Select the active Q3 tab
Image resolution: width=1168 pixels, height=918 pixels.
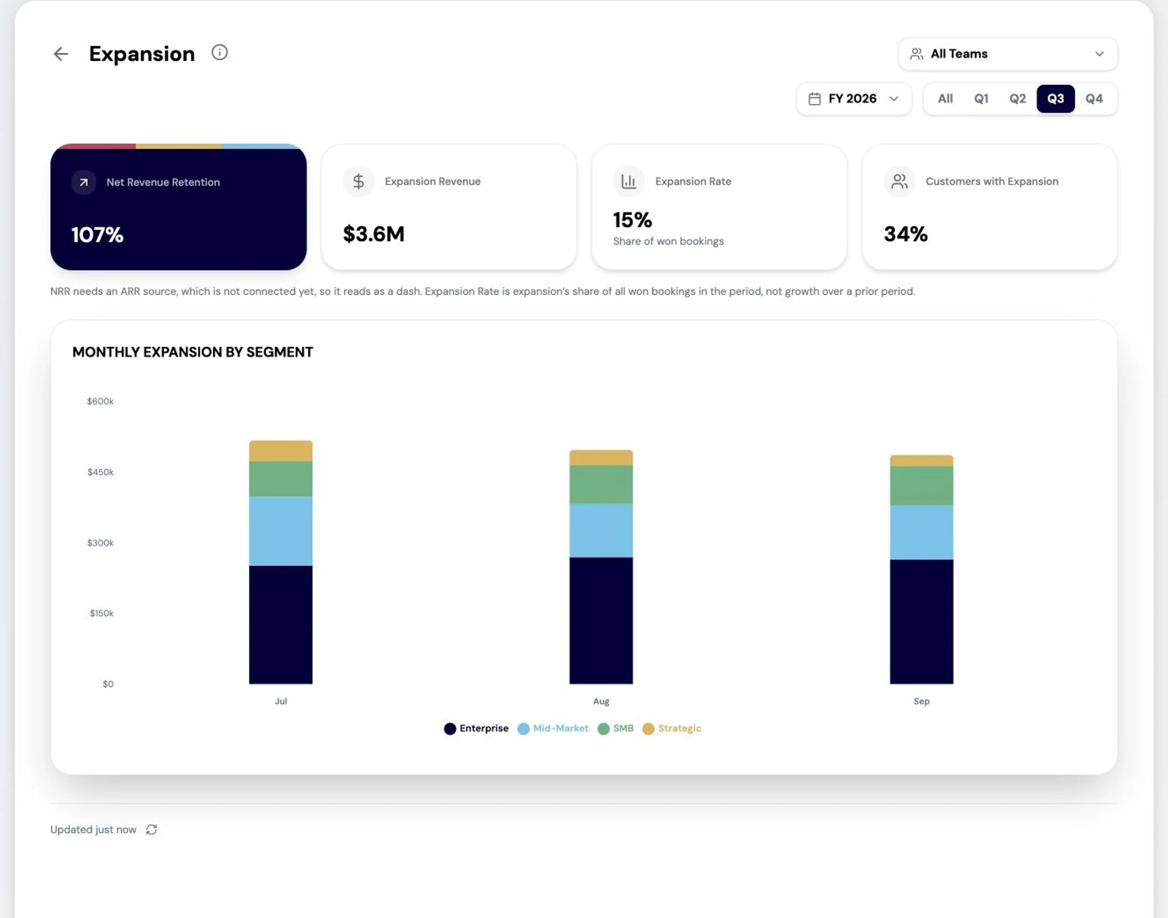[1055, 99]
